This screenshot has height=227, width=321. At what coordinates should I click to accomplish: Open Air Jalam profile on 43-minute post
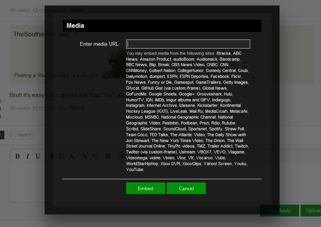20,10
